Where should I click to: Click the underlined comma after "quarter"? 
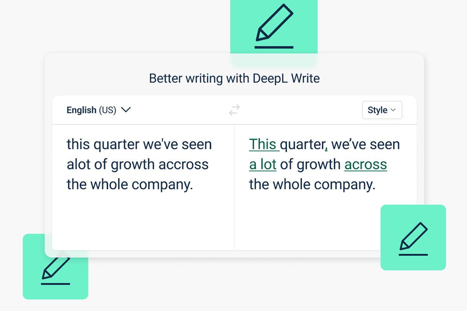point(326,148)
